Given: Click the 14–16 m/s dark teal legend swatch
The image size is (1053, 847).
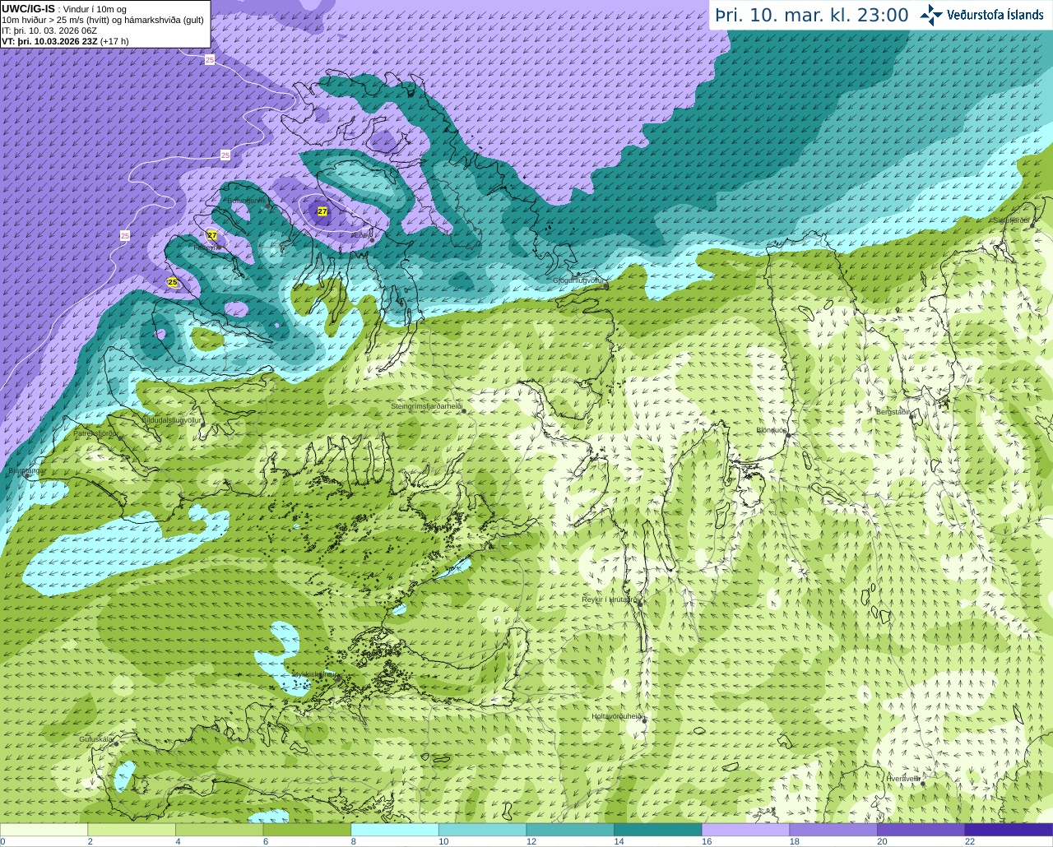Looking at the screenshot, I should [658, 830].
